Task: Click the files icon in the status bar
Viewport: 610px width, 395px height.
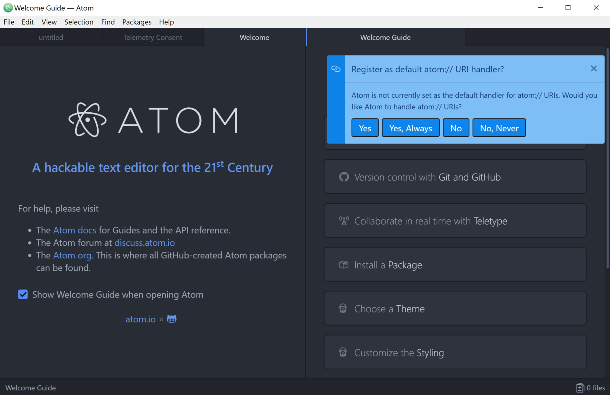Action: pyautogui.click(x=580, y=388)
